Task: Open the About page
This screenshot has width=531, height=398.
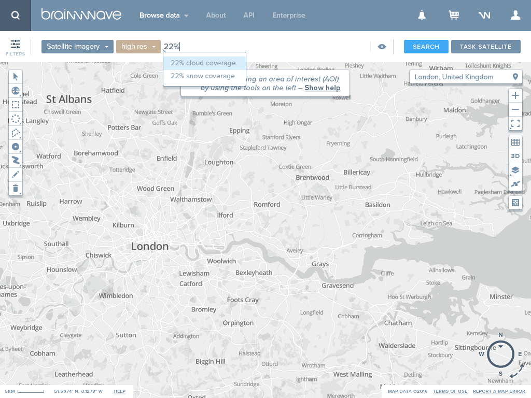Action: tap(216, 15)
